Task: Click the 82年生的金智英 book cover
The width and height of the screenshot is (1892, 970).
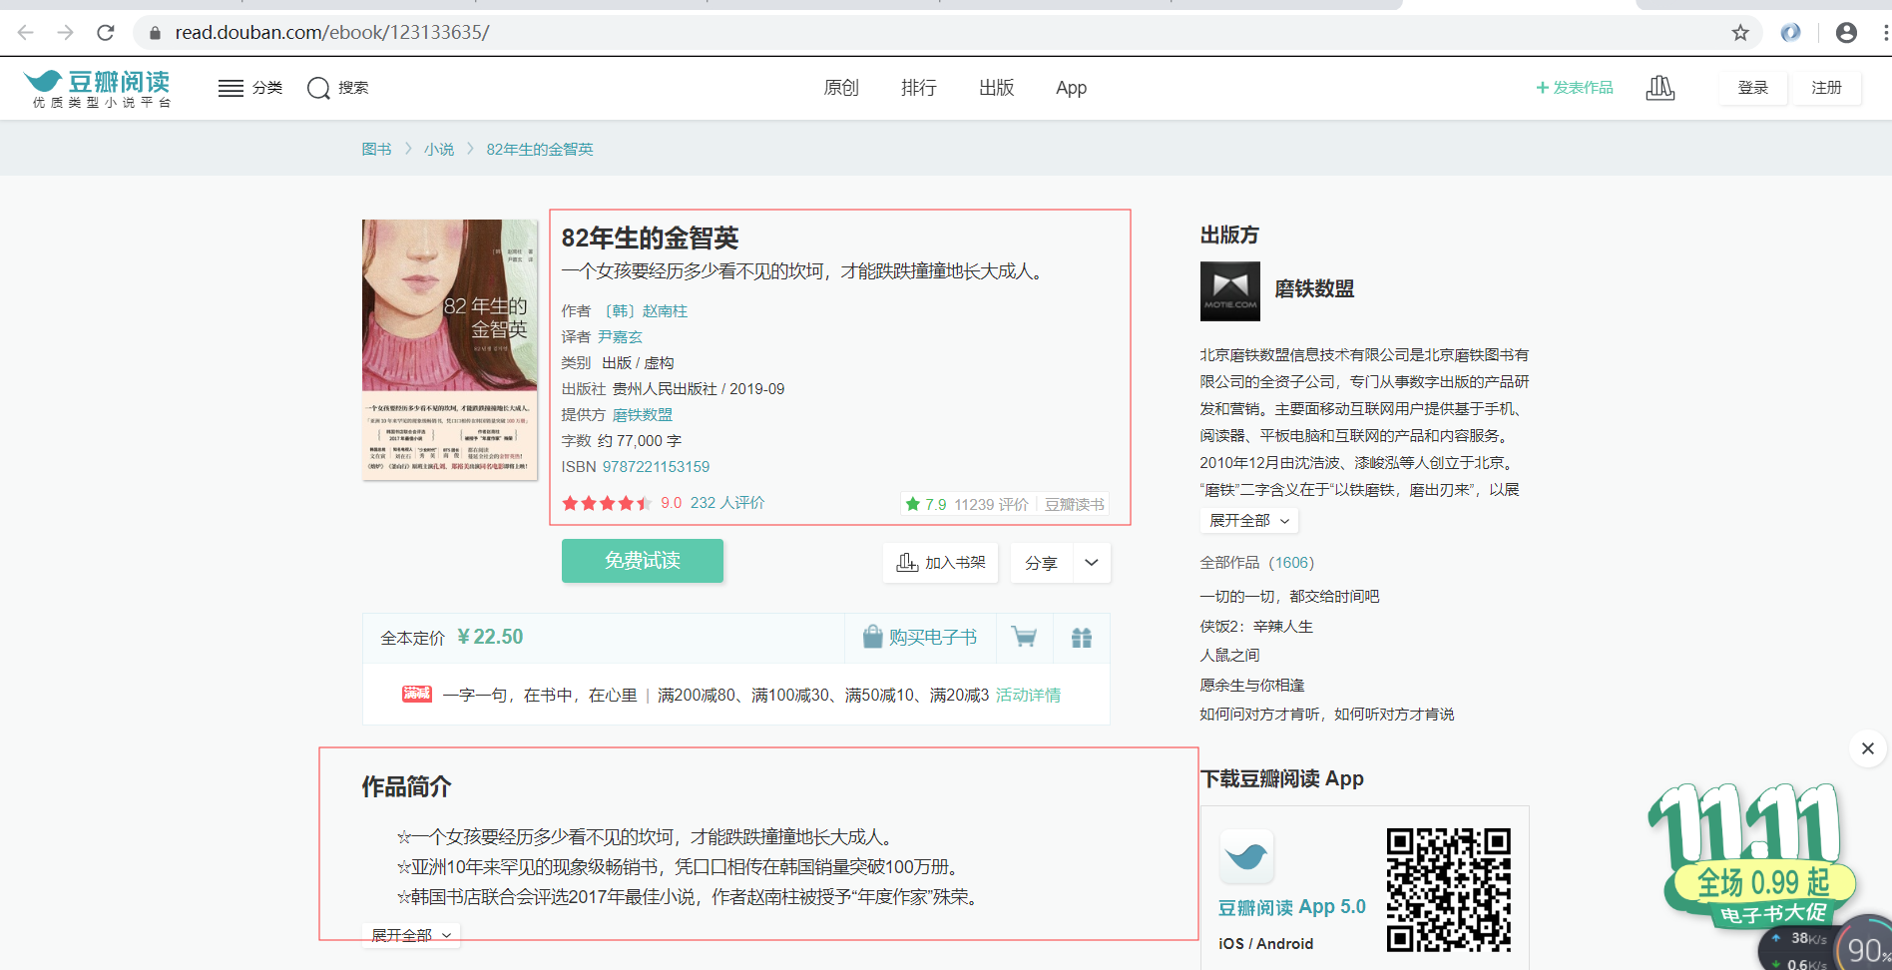Action: pyautogui.click(x=449, y=349)
